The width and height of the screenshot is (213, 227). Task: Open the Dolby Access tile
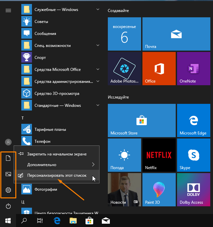click(x=194, y=190)
